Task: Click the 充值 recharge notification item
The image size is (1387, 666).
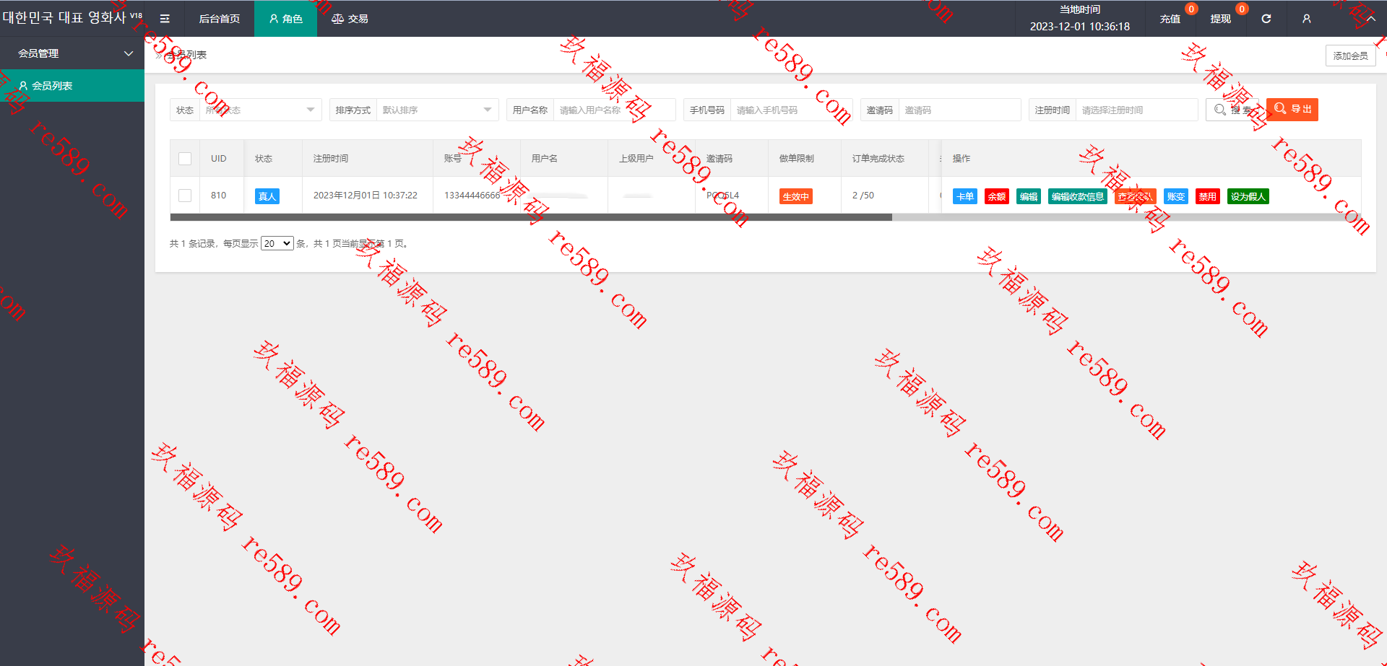Action: [x=1170, y=19]
